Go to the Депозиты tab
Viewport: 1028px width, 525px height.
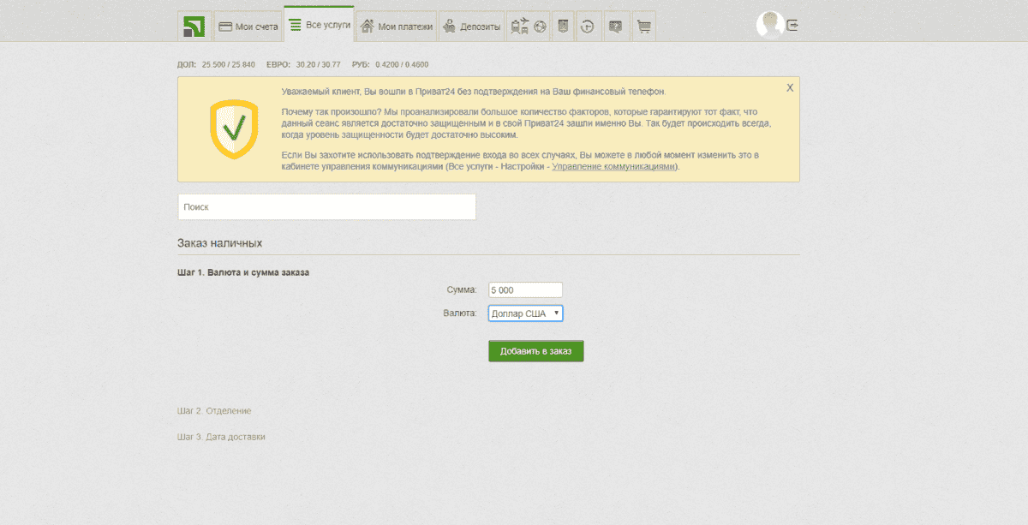(x=471, y=27)
